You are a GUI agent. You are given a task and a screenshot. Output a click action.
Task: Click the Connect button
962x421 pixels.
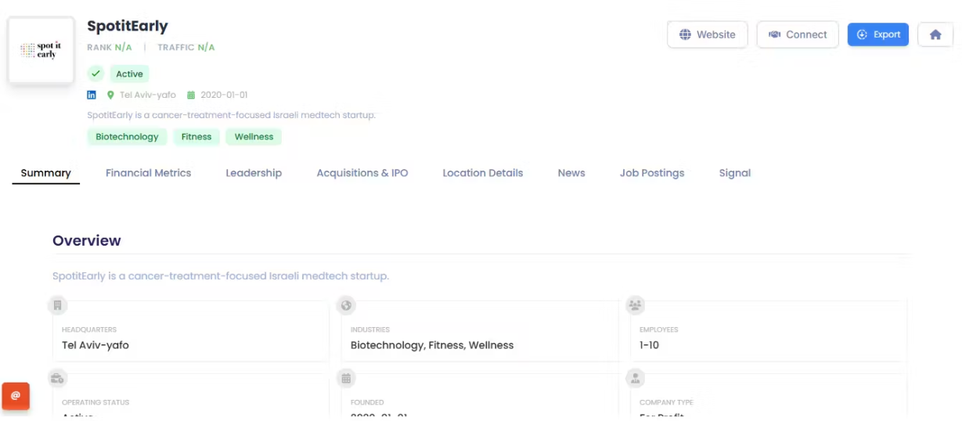tap(797, 34)
